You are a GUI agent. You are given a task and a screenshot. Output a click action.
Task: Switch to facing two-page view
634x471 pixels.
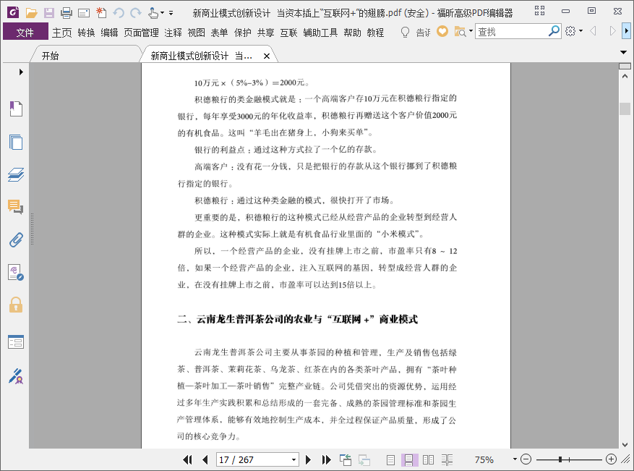coord(428,459)
